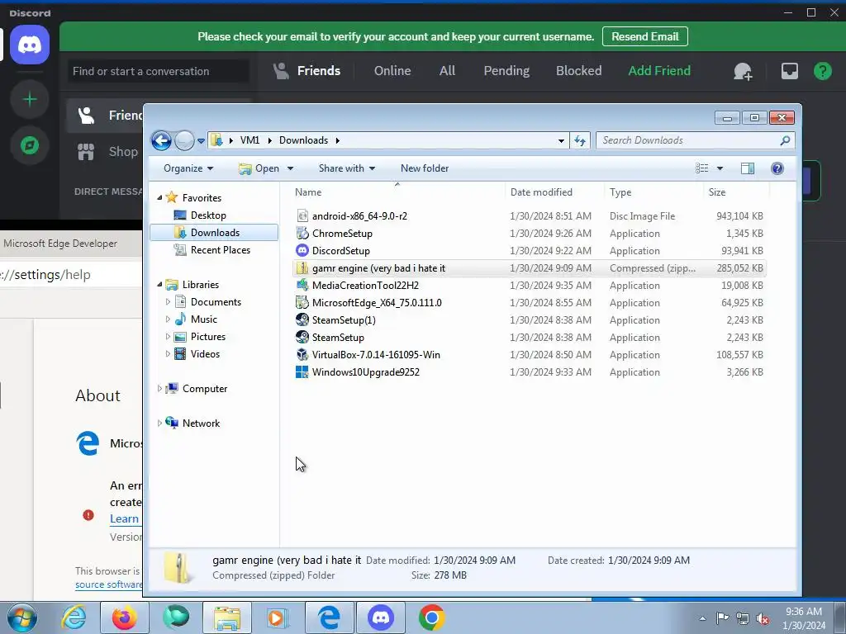Select the ChromeSetup file icon

tap(302, 233)
